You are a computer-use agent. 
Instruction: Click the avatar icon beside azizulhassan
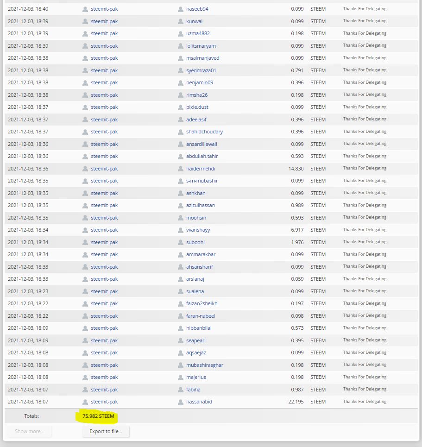[x=181, y=206]
